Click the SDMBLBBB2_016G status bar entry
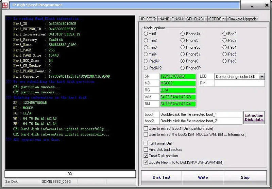 point(59,182)
